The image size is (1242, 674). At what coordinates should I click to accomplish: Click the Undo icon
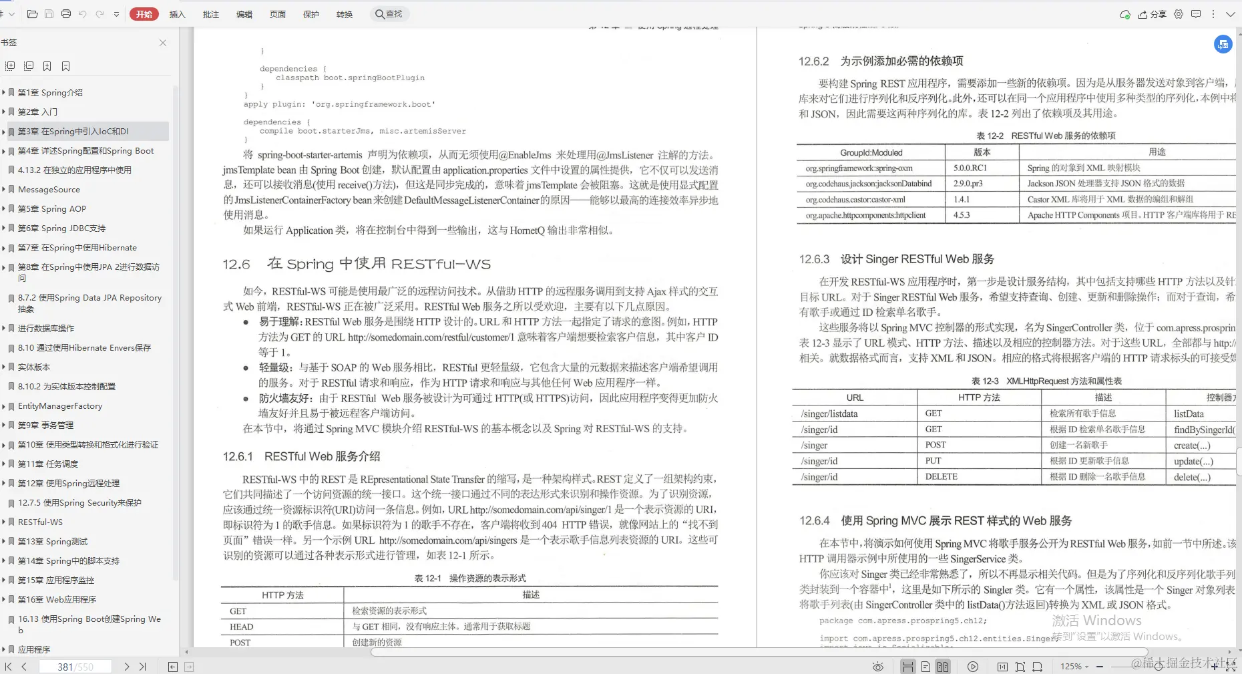pyautogui.click(x=83, y=13)
